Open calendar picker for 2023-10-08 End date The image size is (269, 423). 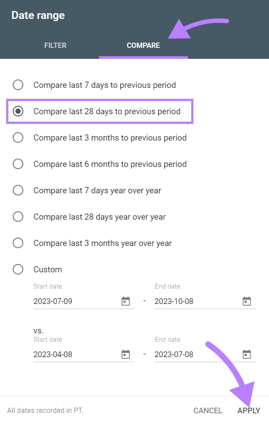coord(247,301)
